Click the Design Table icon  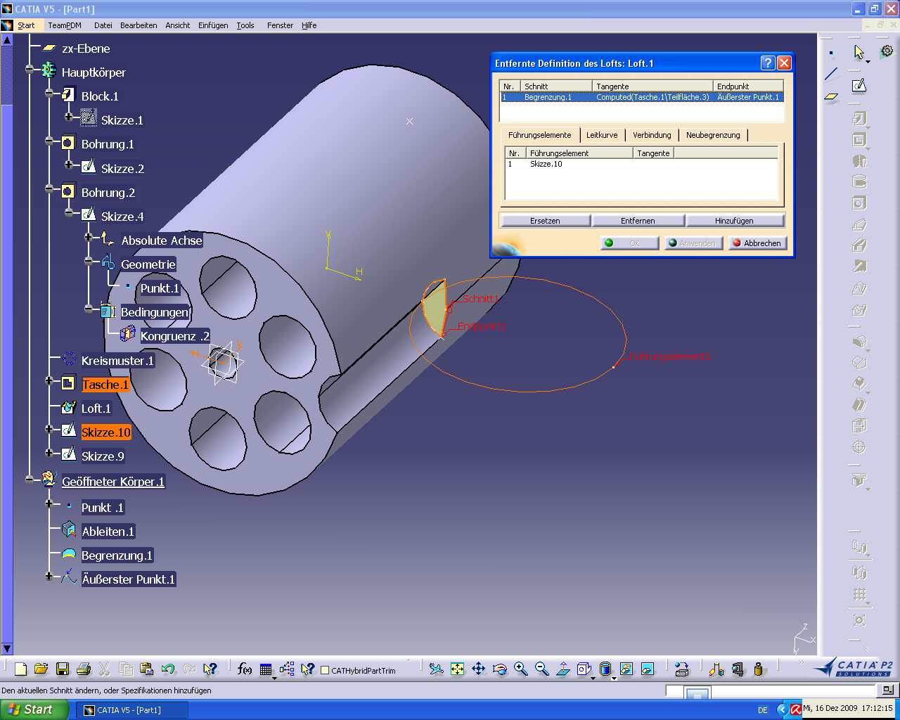tap(266, 669)
